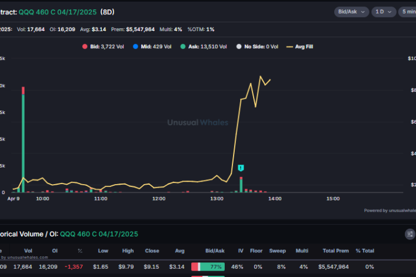Click the $9.79 high price cell
The image size is (416, 277).
(x=126, y=267)
